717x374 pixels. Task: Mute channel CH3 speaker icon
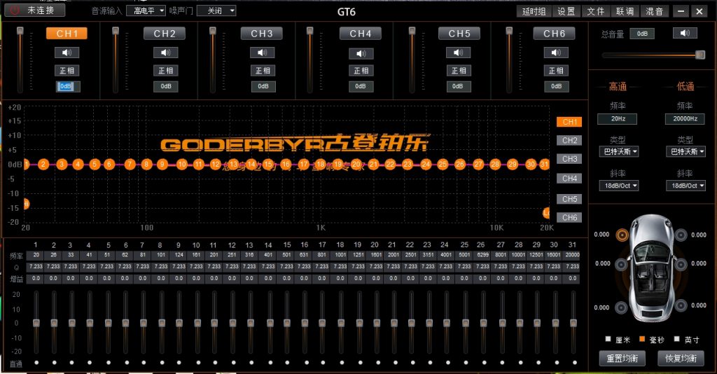(263, 53)
